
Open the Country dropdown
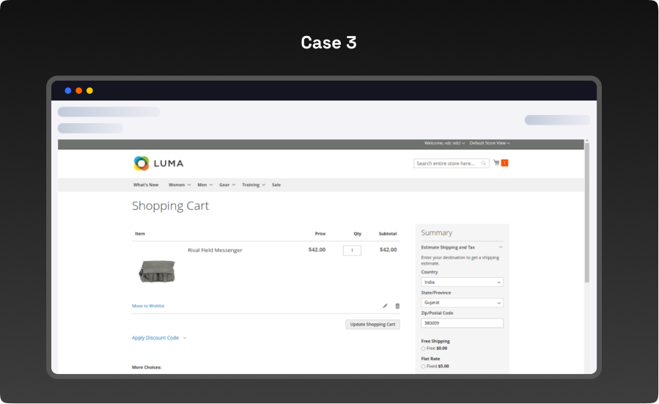point(462,282)
